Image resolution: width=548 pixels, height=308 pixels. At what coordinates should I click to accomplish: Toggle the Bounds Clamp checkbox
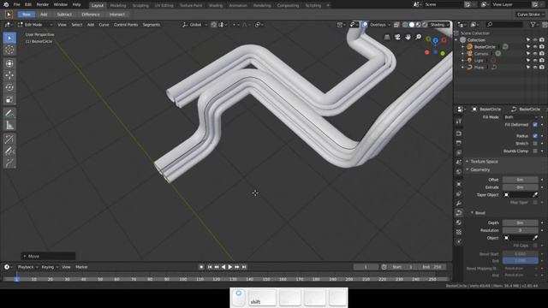pos(535,151)
